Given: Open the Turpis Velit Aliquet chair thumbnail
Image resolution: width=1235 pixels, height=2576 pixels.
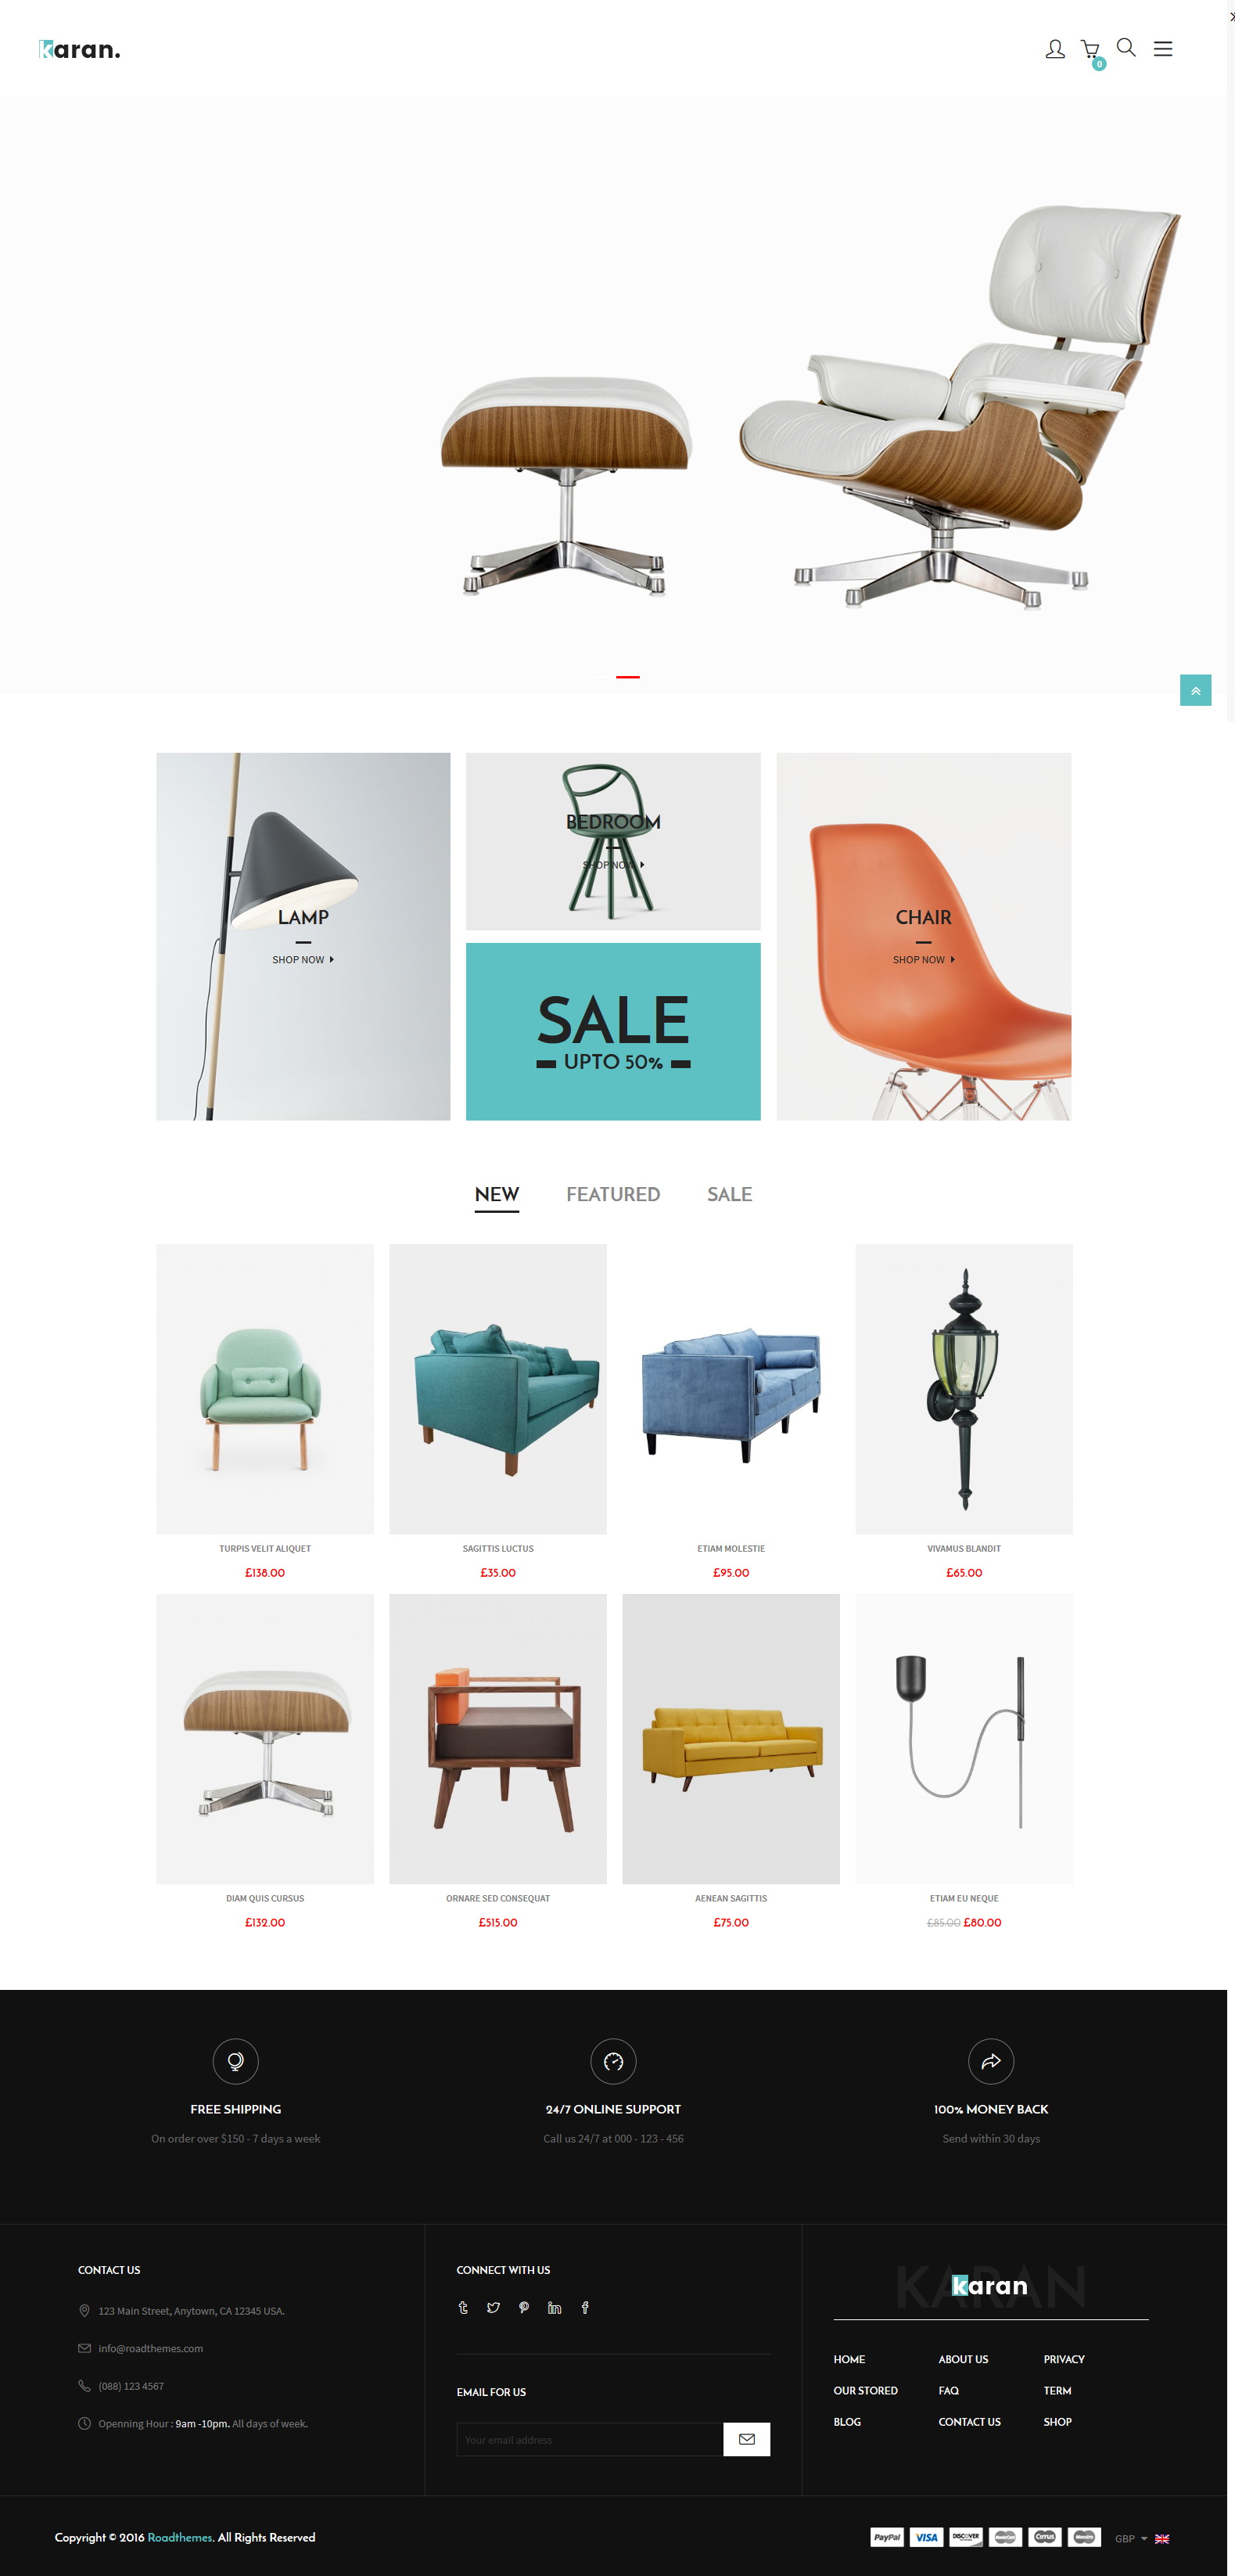Looking at the screenshot, I should click(x=265, y=1389).
